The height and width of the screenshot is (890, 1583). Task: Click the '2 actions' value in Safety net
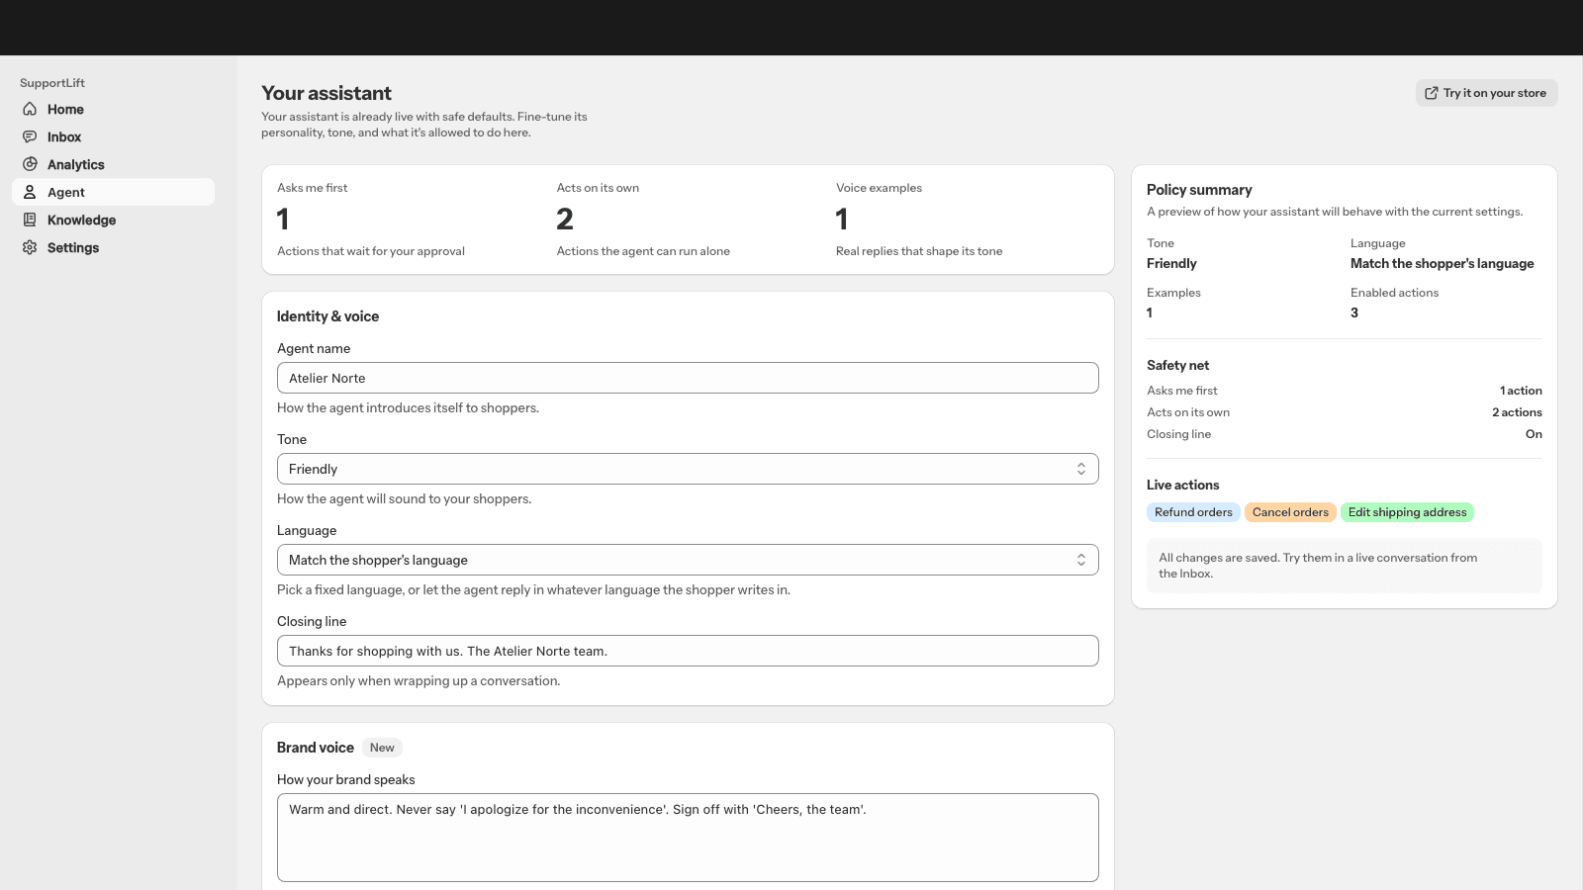click(x=1517, y=412)
